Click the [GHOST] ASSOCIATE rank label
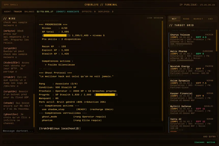The image size is (219, 146). 67,12
